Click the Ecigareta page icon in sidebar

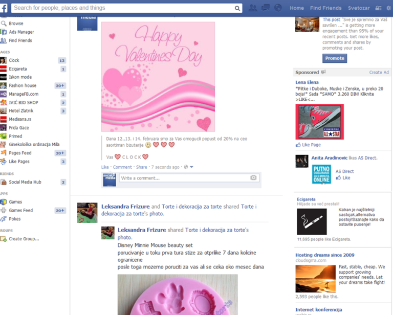coord(3,69)
